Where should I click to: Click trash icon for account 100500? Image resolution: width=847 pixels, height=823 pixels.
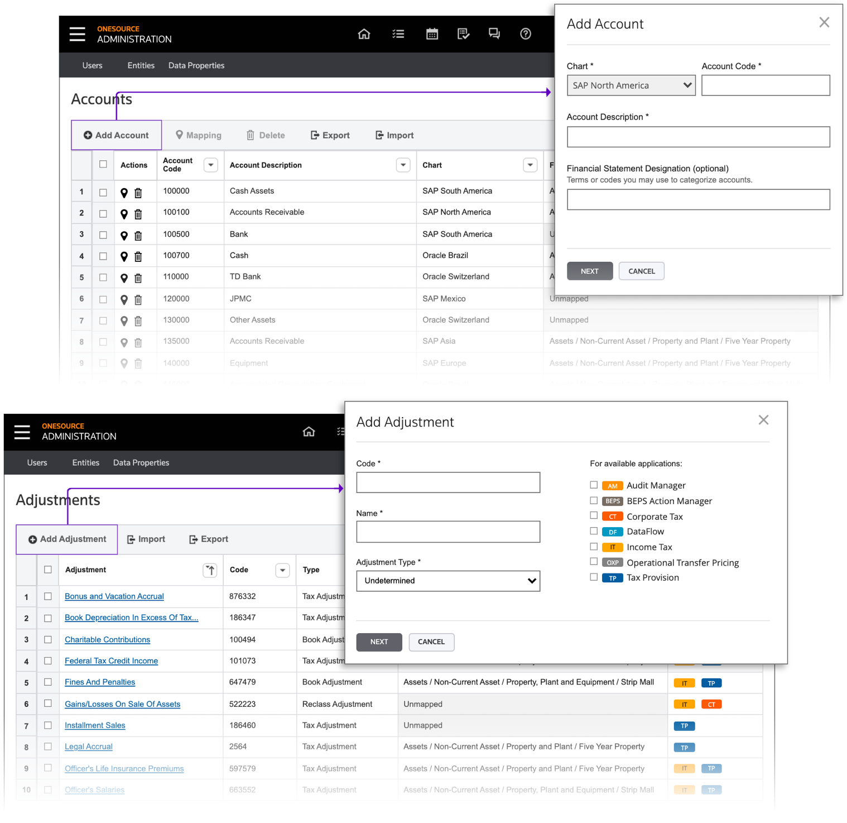pos(138,236)
